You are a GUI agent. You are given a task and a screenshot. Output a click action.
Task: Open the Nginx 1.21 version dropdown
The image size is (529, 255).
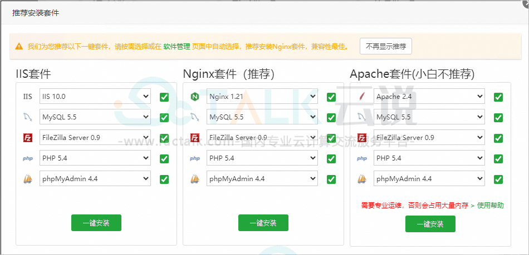[262, 96]
